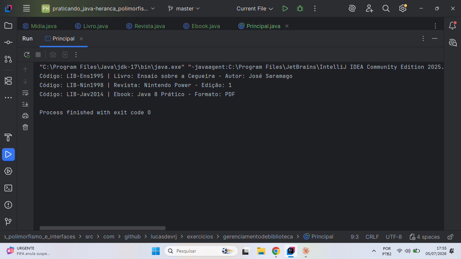Change 4 spaces indent setting
461x259 pixels.
(425, 237)
